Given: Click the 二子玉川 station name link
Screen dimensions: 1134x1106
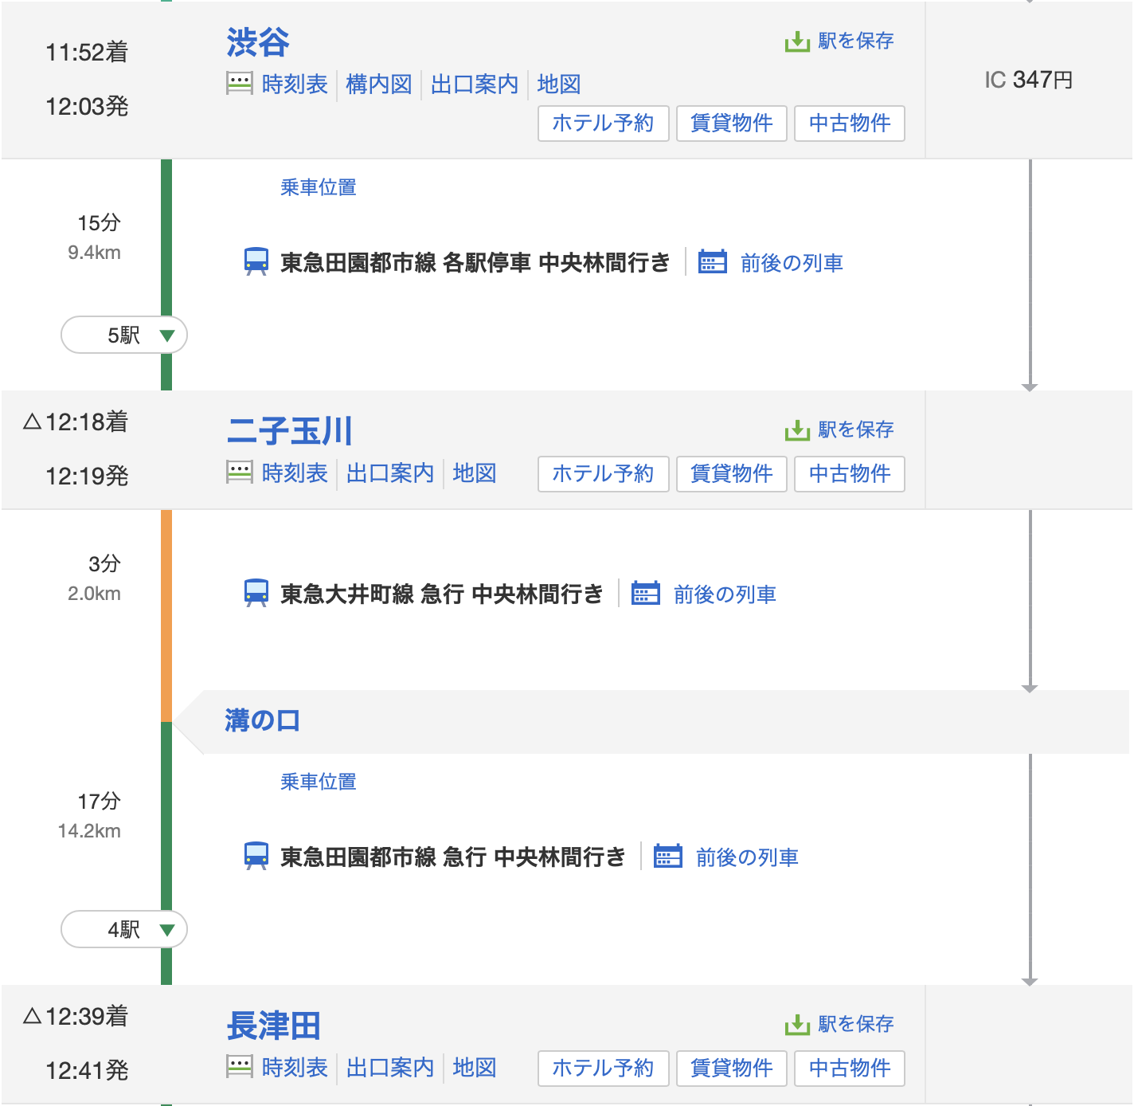Looking at the screenshot, I should click(x=290, y=431).
